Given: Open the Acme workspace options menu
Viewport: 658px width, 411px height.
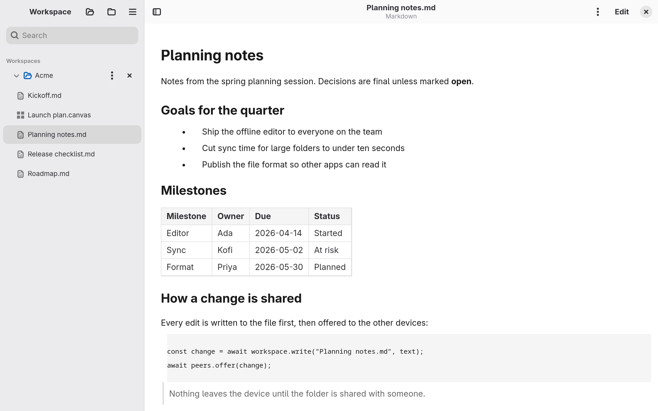Looking at the screenshot, I should tap(112, 76).
